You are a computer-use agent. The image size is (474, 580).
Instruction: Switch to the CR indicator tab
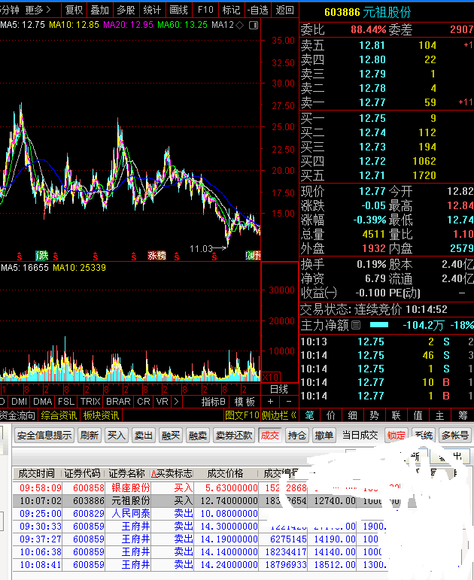click(x=144, y=402)
